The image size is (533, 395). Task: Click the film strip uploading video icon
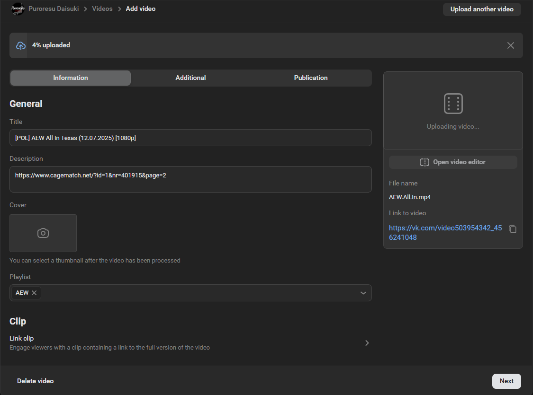tap(453, 104)
